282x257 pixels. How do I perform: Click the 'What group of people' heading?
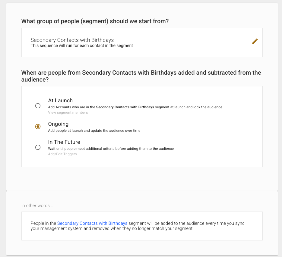click(95, 21)
